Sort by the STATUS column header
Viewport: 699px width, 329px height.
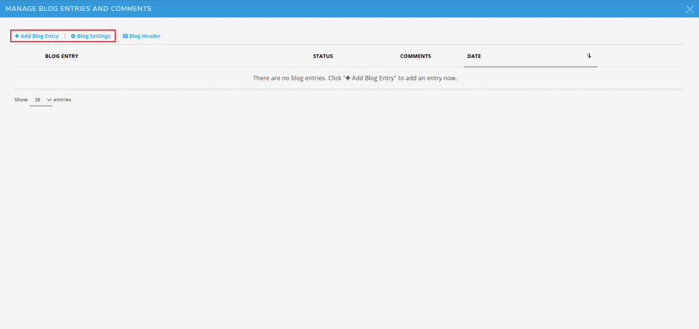coord(323,56)
